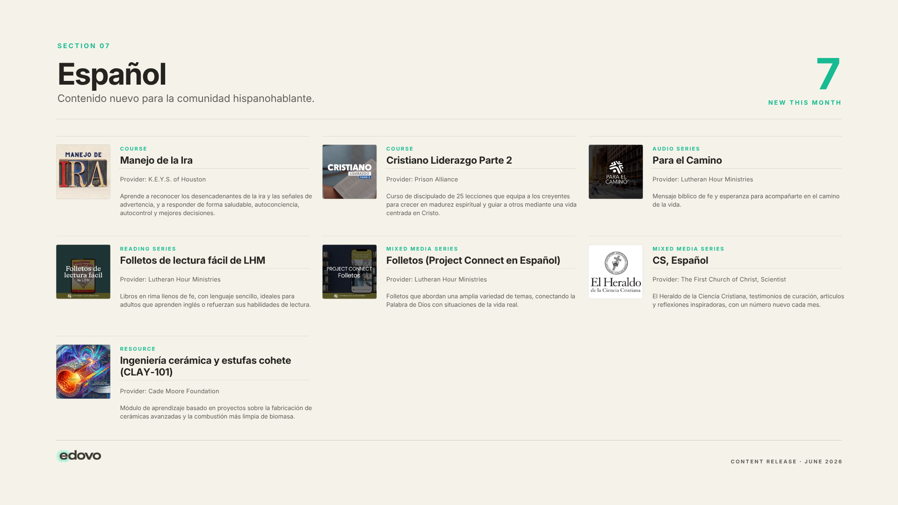The image size is (898, 505).
Task: Click the "Curso de discipulado de 25 lecciones" description
Action: click(x=481, y=205)
